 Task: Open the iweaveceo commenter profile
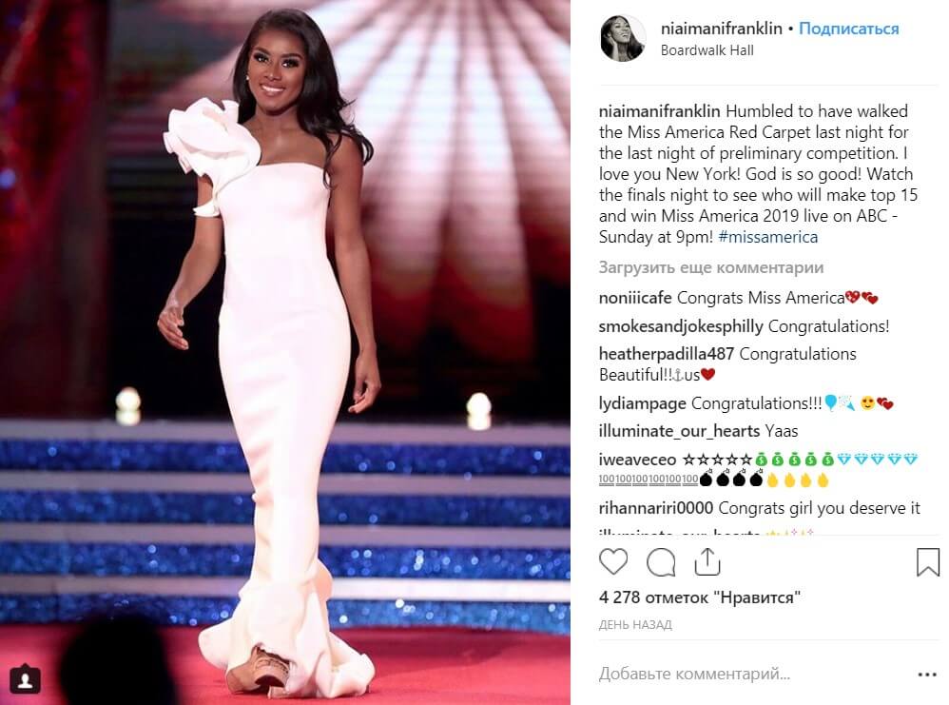[637, 460]
